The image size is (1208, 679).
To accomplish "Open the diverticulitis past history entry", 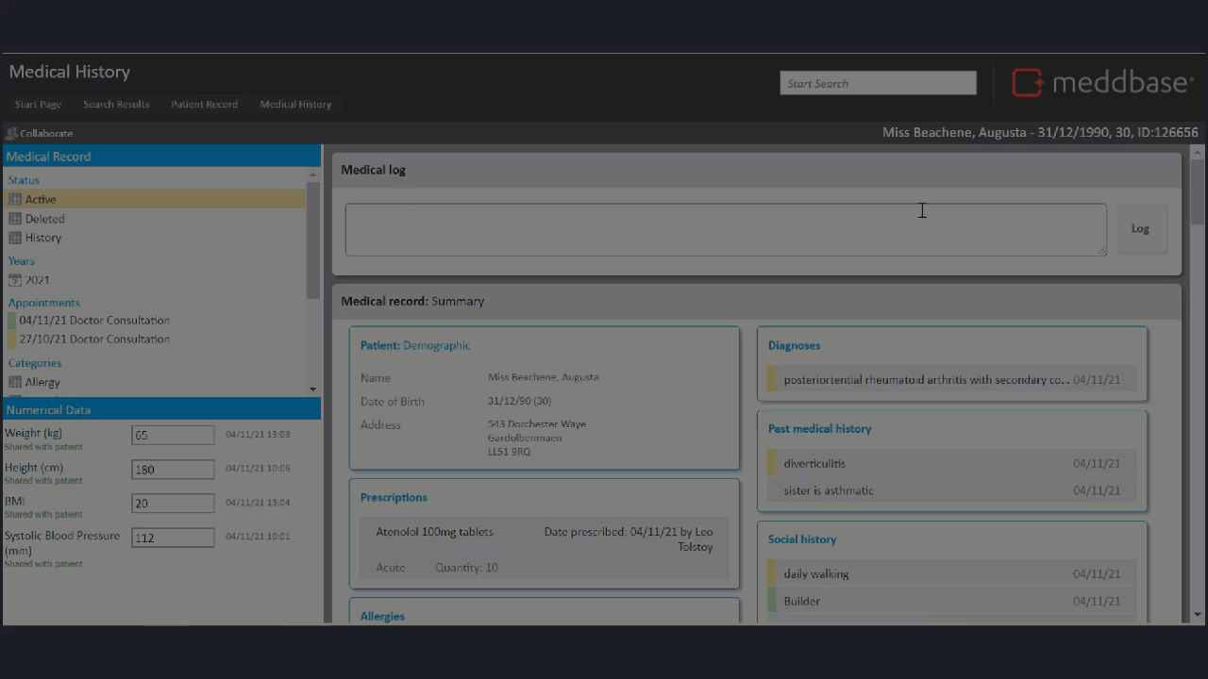I will 952,463.
